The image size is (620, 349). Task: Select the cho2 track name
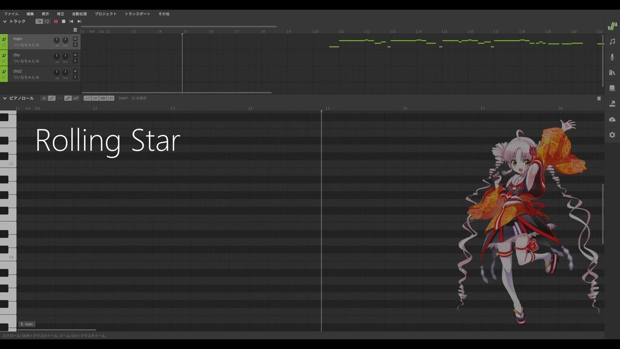click(x=17, y=71)
